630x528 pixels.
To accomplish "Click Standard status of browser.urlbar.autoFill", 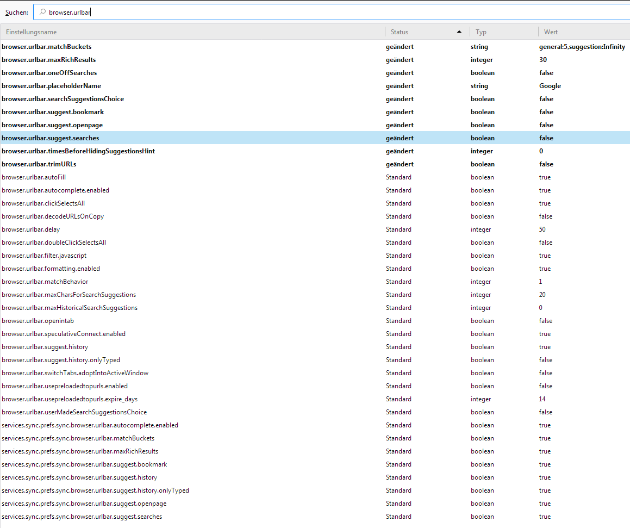I will [398, 177].
